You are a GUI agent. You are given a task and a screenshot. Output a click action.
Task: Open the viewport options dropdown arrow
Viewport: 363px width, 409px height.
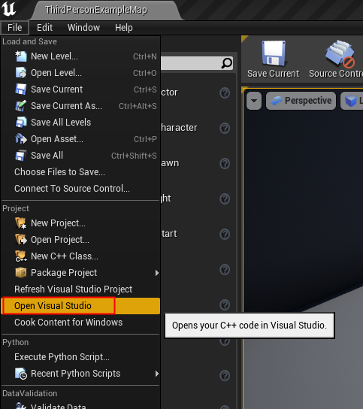[254, 101]
